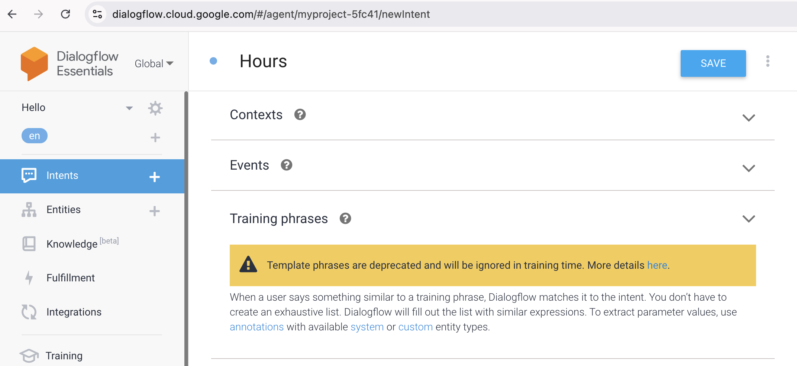The width and height of the screenshot is (797, 366).
Task: Collapse the Training phrases section
Action: tap(749, 219)
